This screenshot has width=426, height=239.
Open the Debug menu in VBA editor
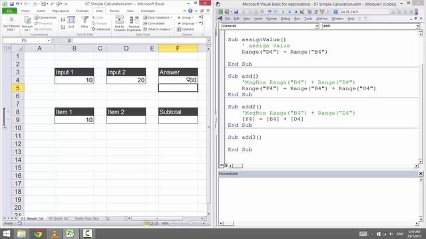(286, 19)
